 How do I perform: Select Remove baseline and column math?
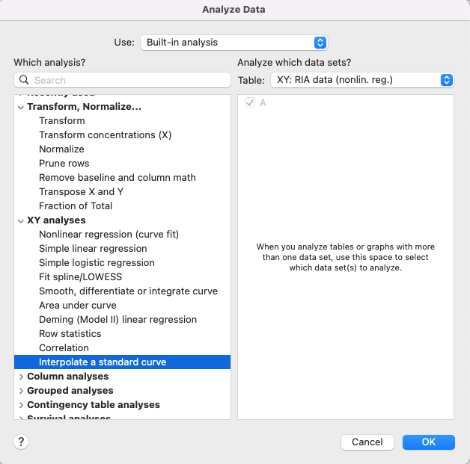point(117,178)
